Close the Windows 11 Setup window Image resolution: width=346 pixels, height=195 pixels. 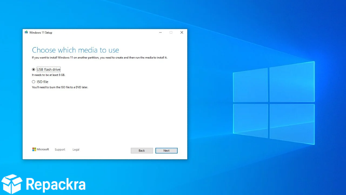coord(182,32)
